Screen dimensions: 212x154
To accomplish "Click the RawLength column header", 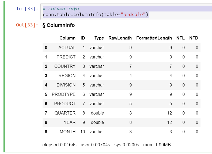I will point(120,38).
